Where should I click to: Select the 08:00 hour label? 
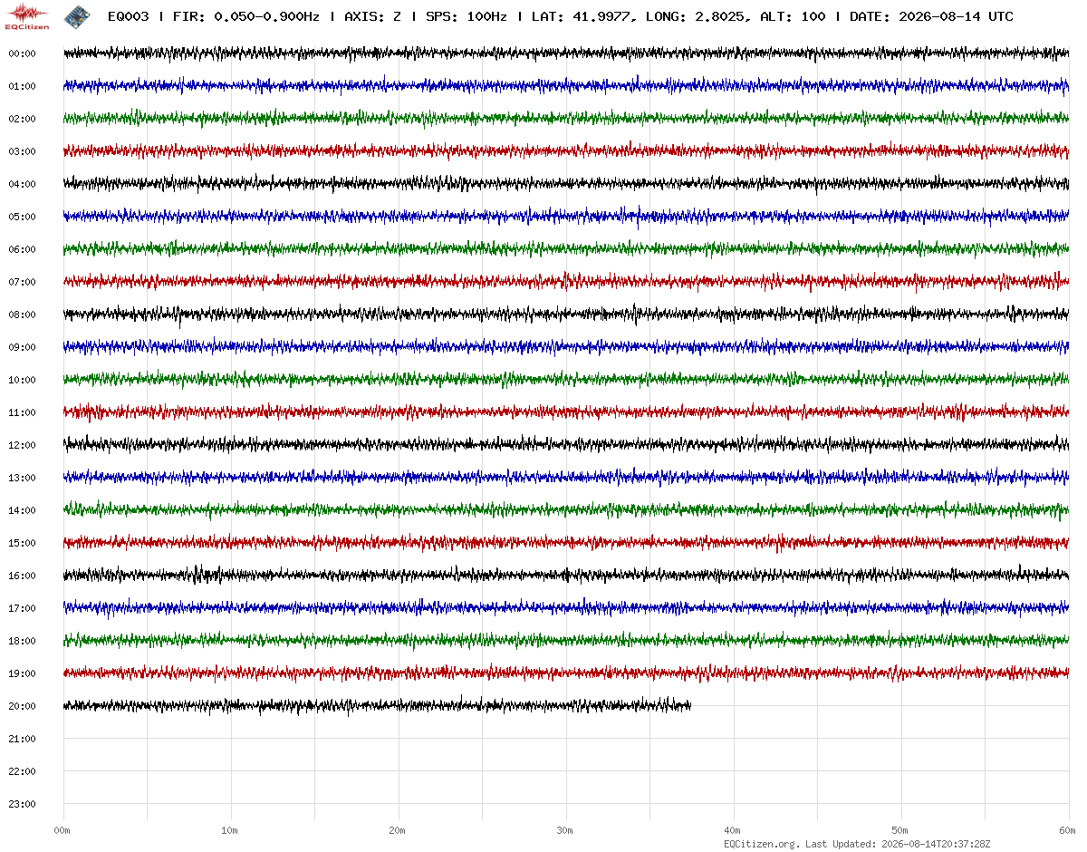point(22,315)
